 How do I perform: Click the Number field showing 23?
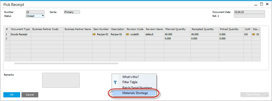(35, 12)
